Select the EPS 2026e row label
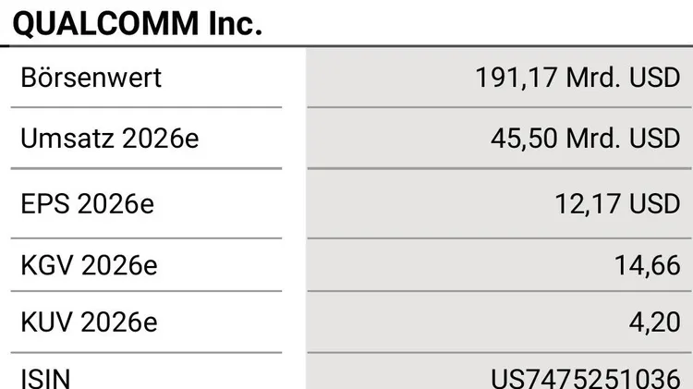The width and height of the screenshot is (693, 389). [x=88, y=203]
